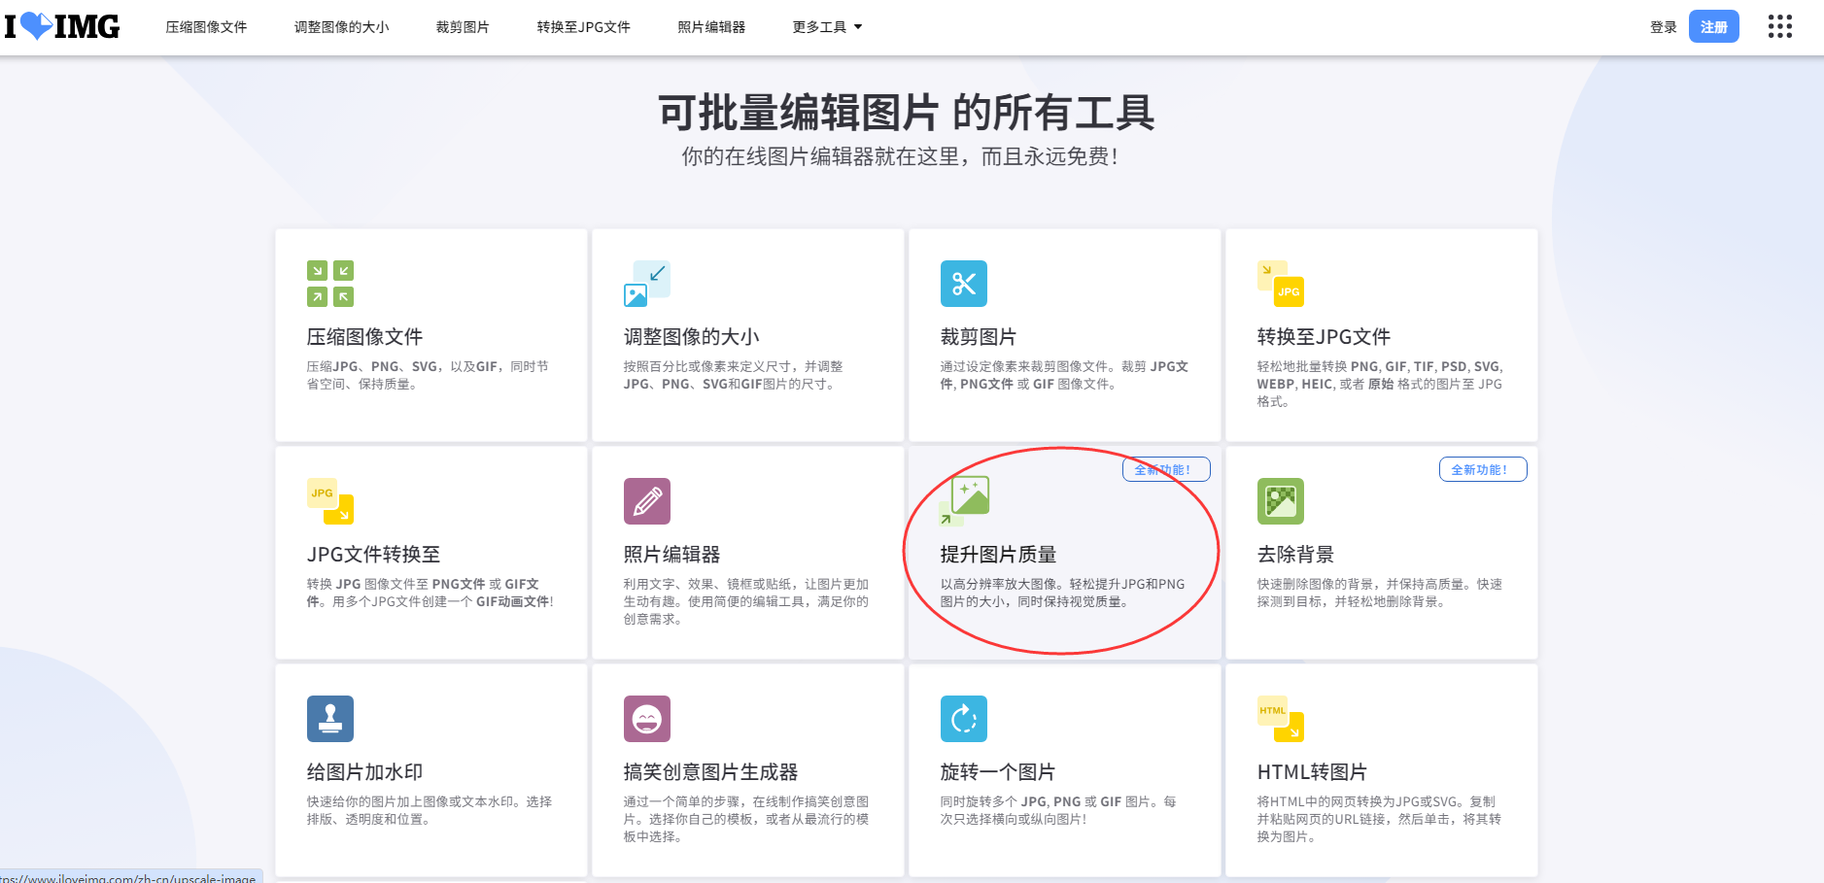1824x883 pixels.
Task: Open the 登录 login link
Action: (x=1662, y=26)
